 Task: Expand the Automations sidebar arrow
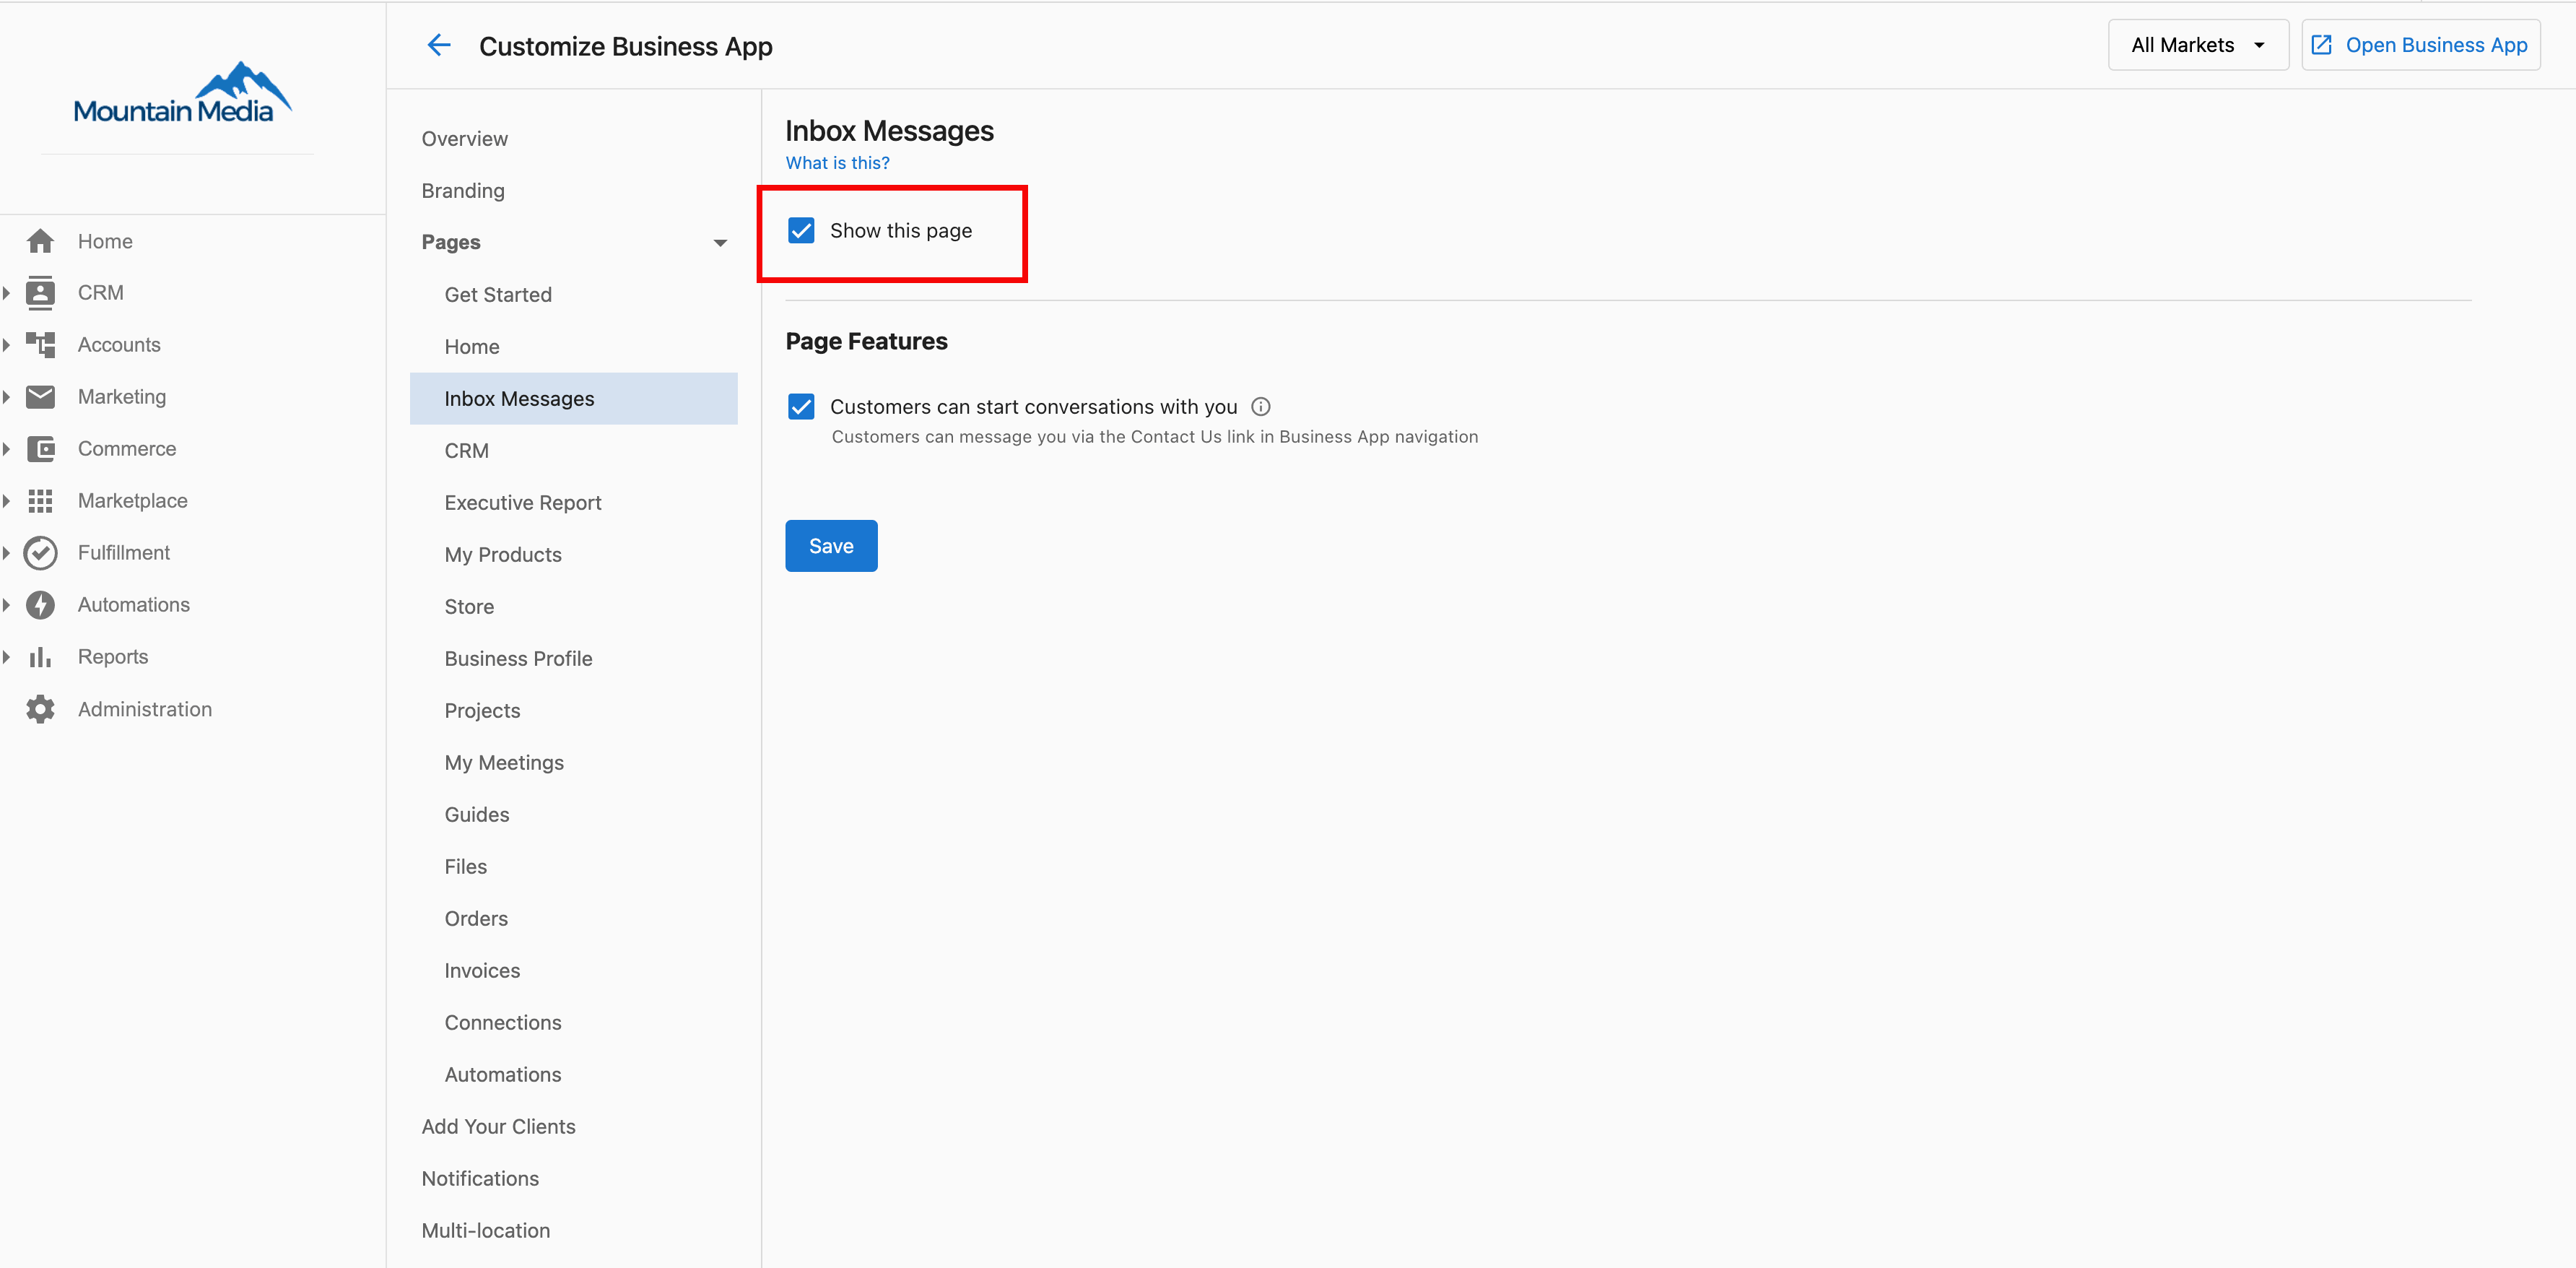click(x=7, y=605)
